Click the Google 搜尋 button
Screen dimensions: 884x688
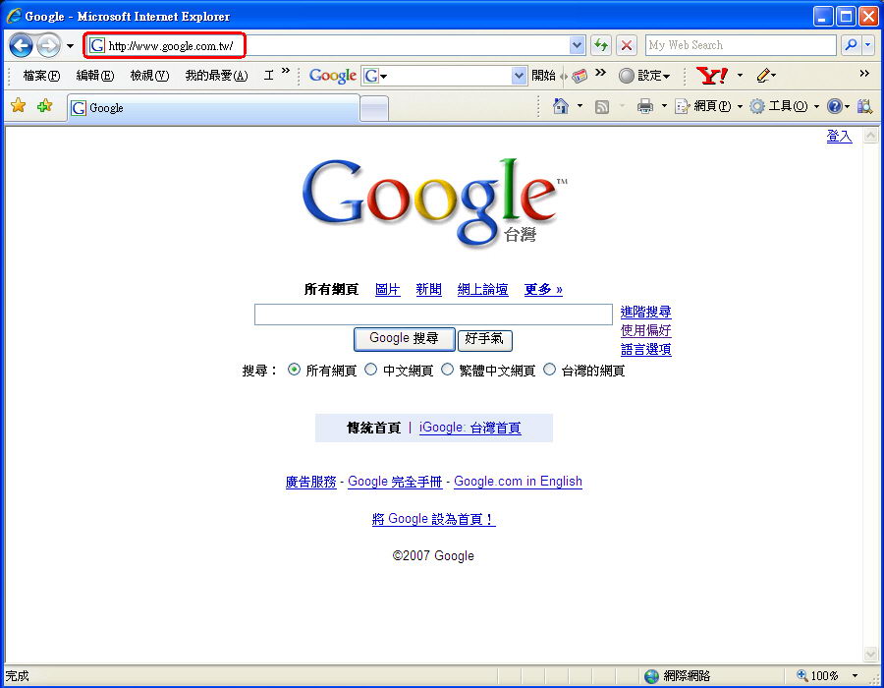pyautogui.click(x=404, y=339)
